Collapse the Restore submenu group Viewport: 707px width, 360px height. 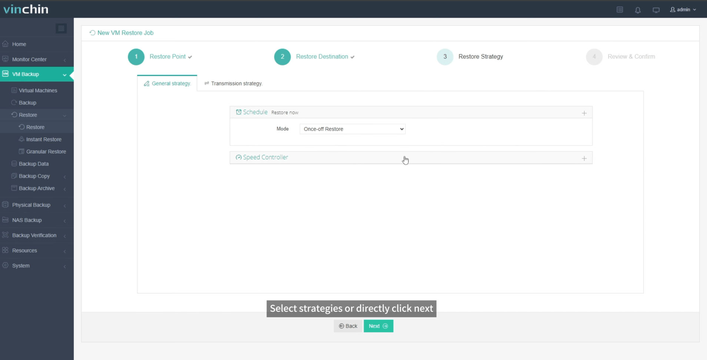37,115
